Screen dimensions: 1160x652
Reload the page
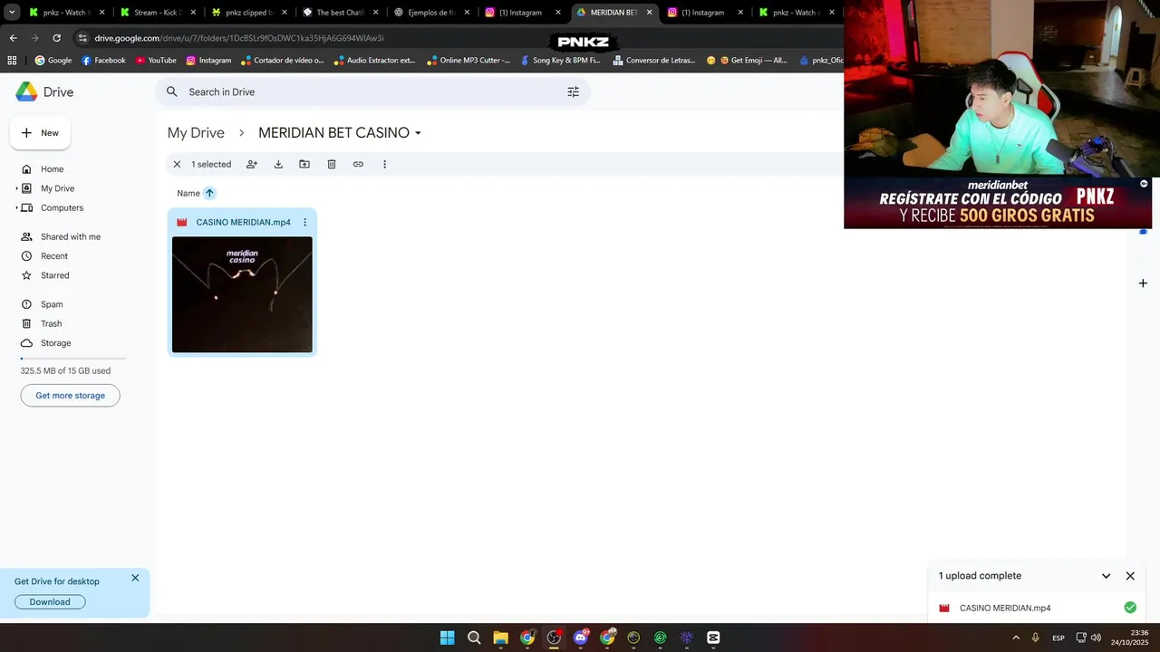click(57, 38)
